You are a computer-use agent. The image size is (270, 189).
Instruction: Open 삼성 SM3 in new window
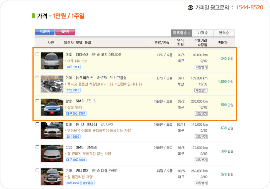point(201,113)
